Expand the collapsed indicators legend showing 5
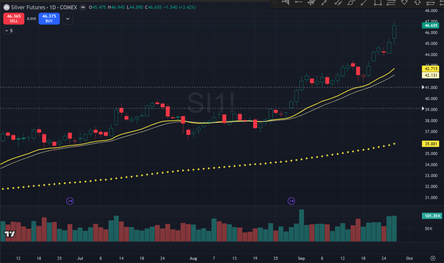Image resolution: width=444 pixels, height=263 pixels. pos(8,30)
